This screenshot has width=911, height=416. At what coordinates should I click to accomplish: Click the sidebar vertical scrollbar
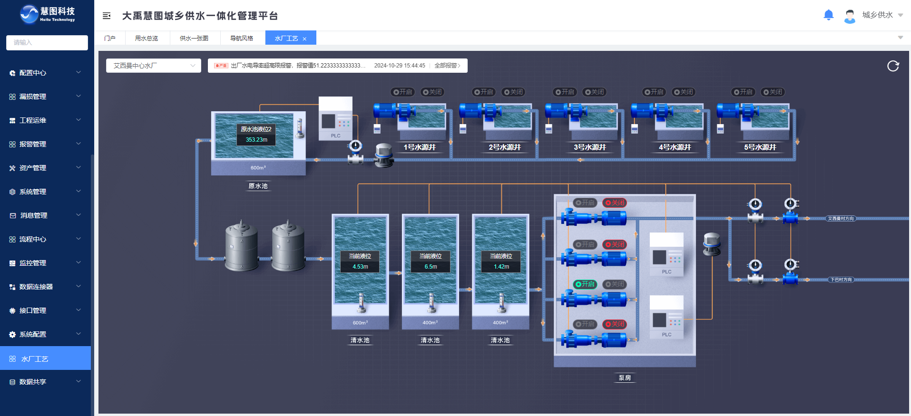pos(92,238)
